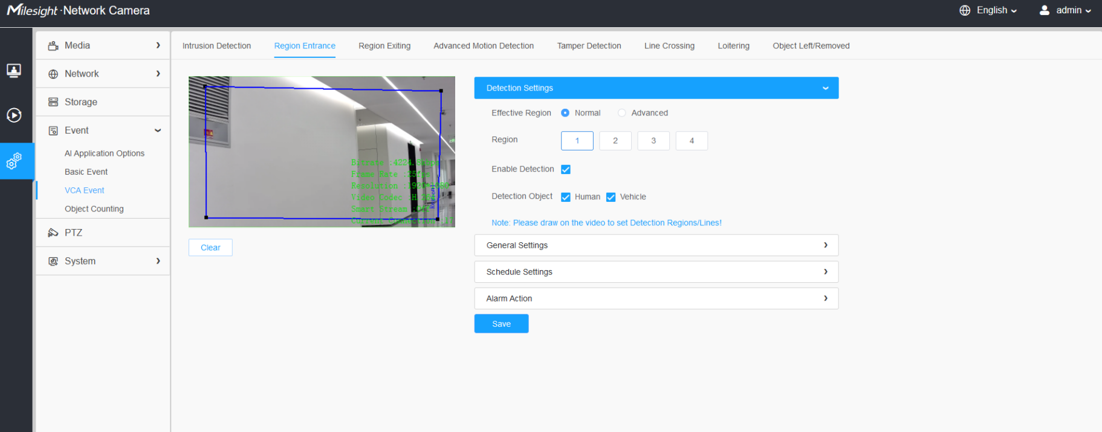Uncheck the Vehicle detection object
Image resolution: width=1102 pixels, height=432 pixels.
pyautogui.click(x=611, y=197)
